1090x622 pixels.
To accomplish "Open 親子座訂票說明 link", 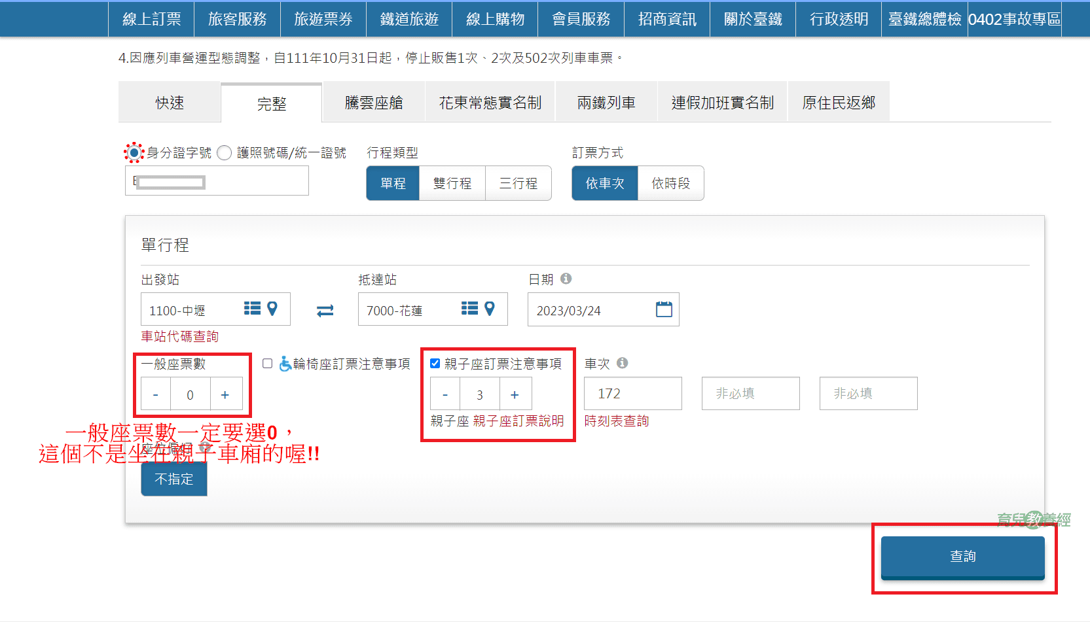I will [518, 421].
